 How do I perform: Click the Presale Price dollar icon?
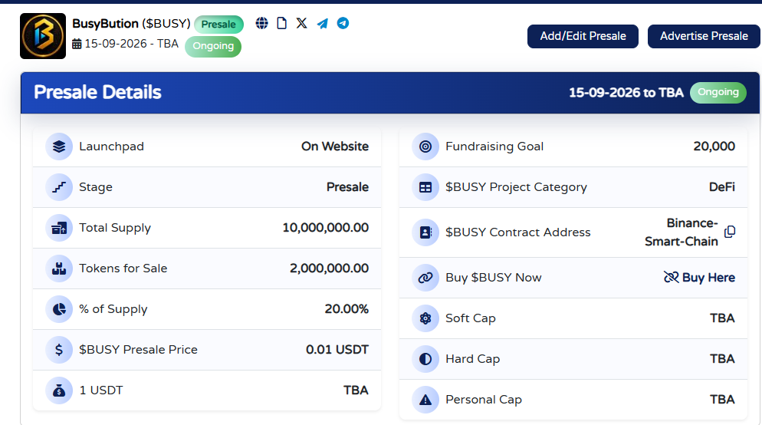(x=59, y=350)
